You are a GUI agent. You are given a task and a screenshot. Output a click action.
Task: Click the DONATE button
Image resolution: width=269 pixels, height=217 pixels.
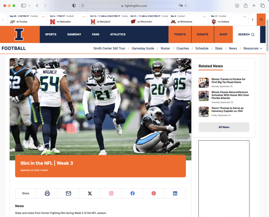(203, 34)
